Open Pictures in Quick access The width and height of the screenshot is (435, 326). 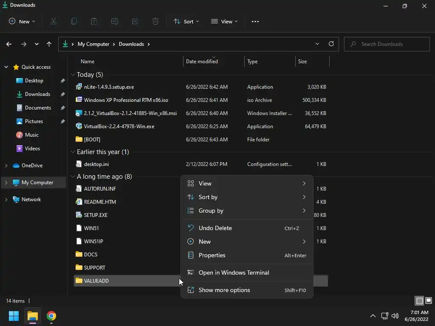(x=34, y=121)
